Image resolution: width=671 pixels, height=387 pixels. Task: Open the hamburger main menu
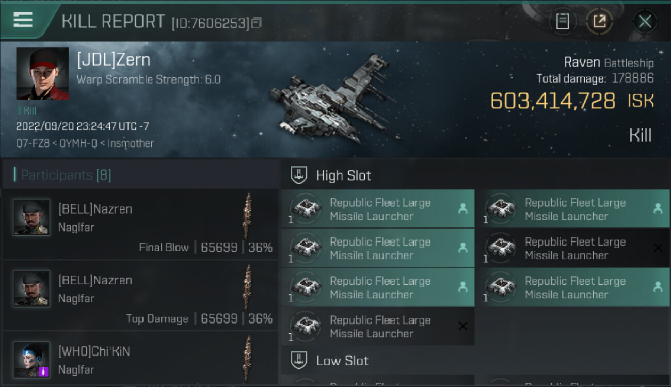[x=22, y=20]
